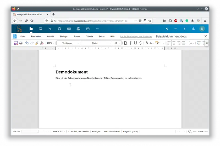
Task: Apply the highlighting color marker
Action: point(157,43)
